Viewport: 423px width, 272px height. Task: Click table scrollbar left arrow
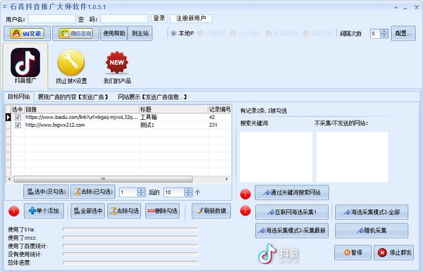9,179
